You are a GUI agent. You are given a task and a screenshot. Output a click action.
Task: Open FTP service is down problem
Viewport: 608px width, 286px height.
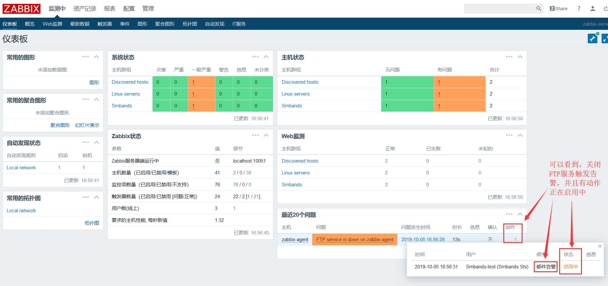(x=355, y=240)
